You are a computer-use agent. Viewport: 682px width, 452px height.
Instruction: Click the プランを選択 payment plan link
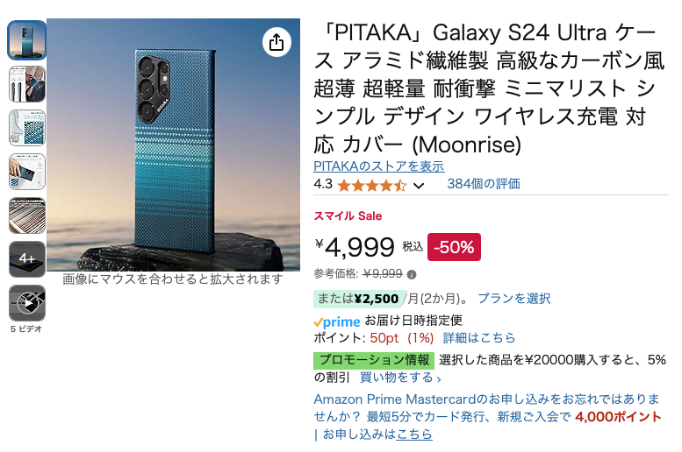(x=513, y=299)
